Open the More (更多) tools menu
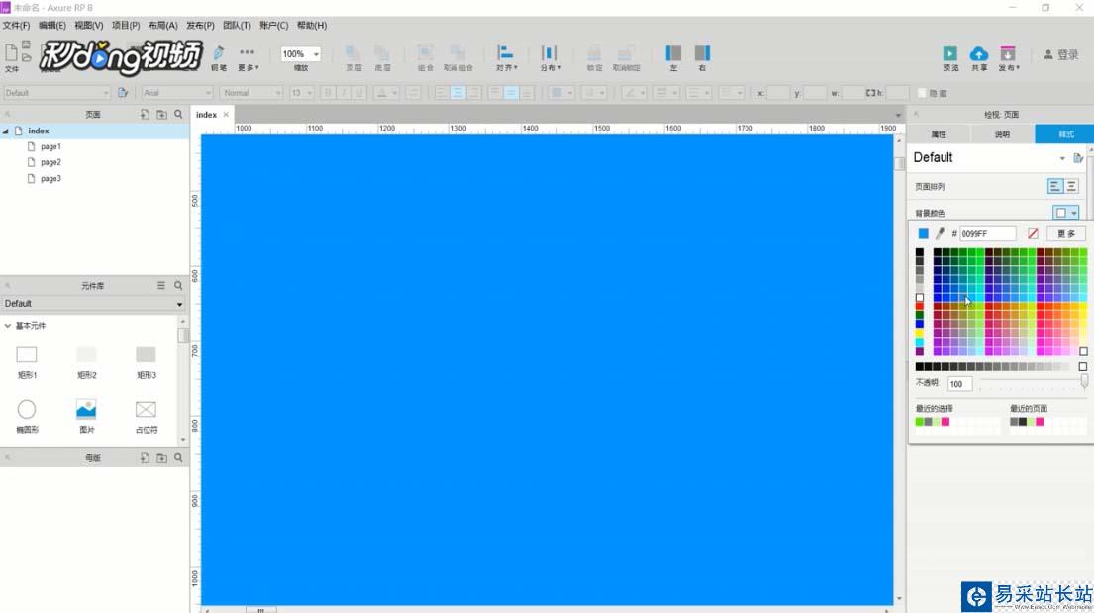The image size is (1094, 613). (247, 57)
